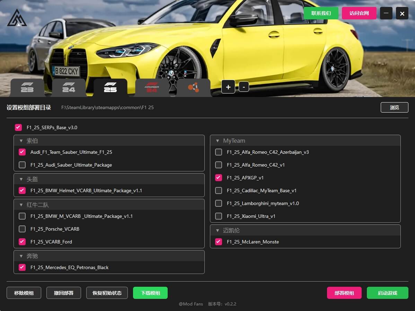Open 访问官网 official website button
This screenshot has height=311, width=415.
(x=359, y=14)
